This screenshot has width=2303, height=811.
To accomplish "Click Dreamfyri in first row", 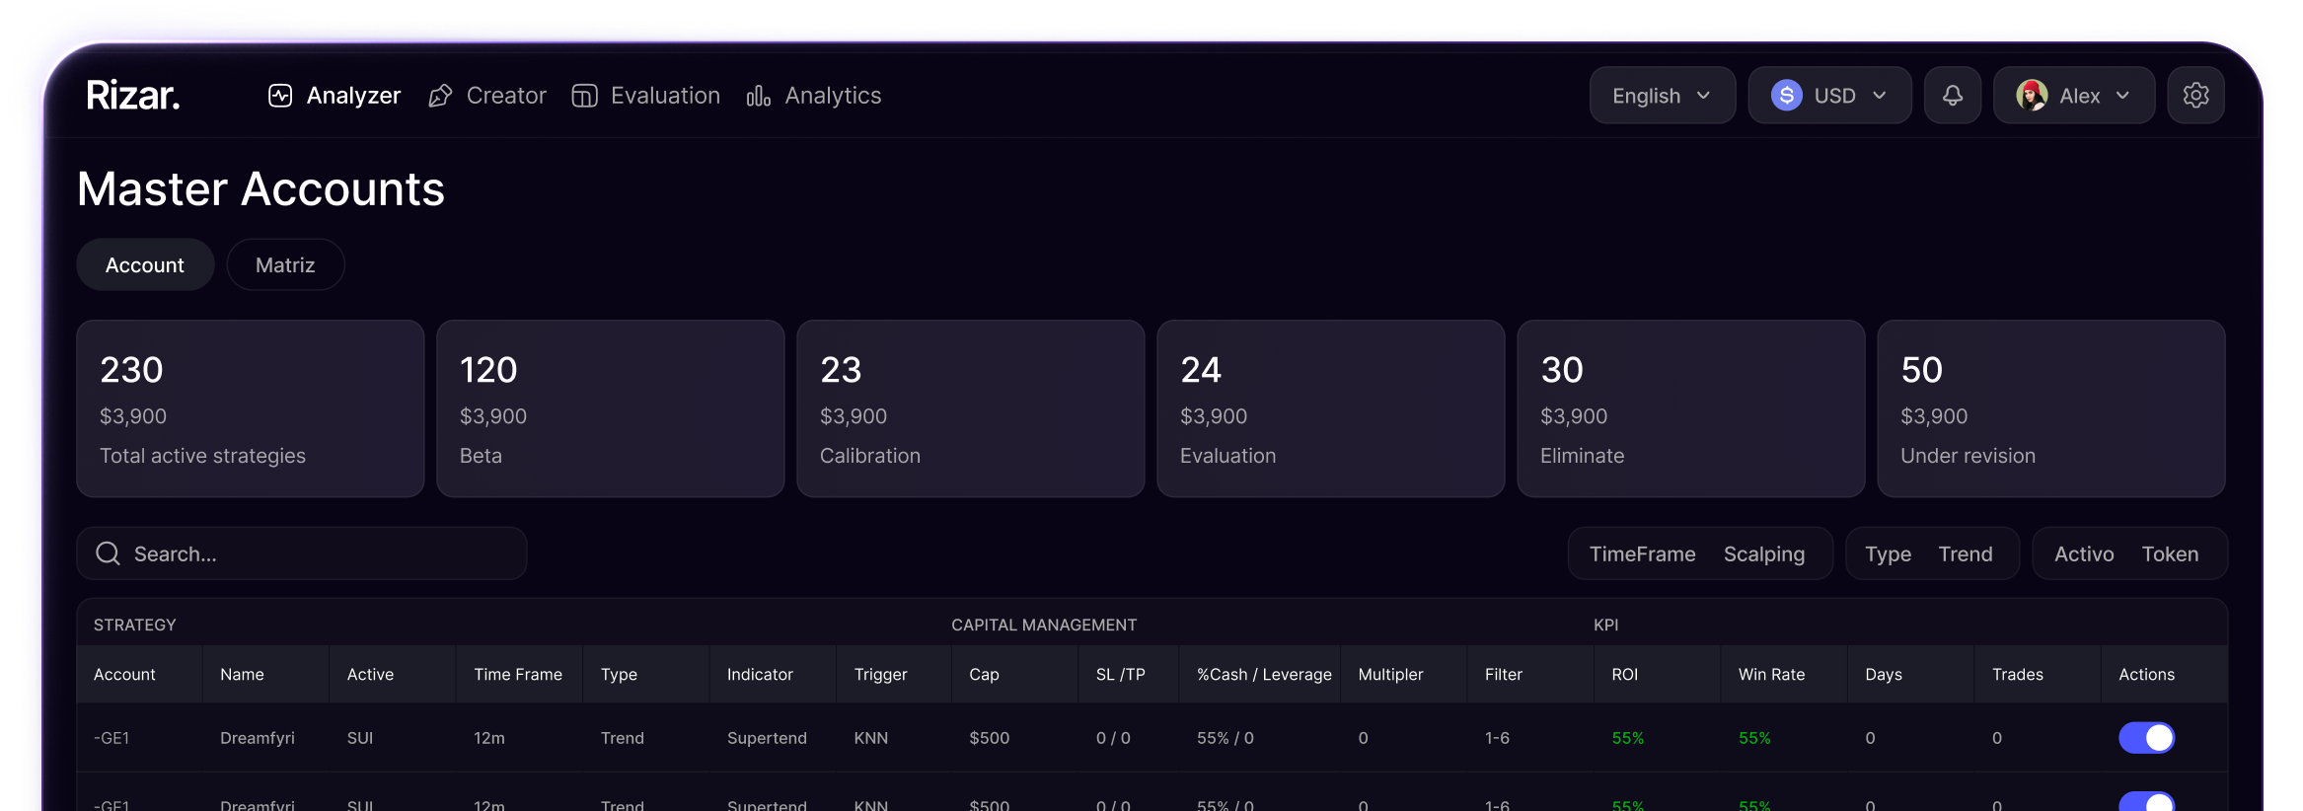I will [258, 738].
